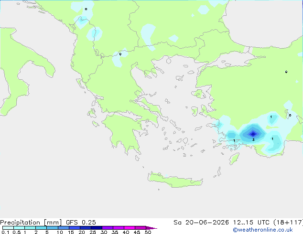
Task: Click the 'Precipitation [mm]' title text
Action: click(x=31, y=223)
